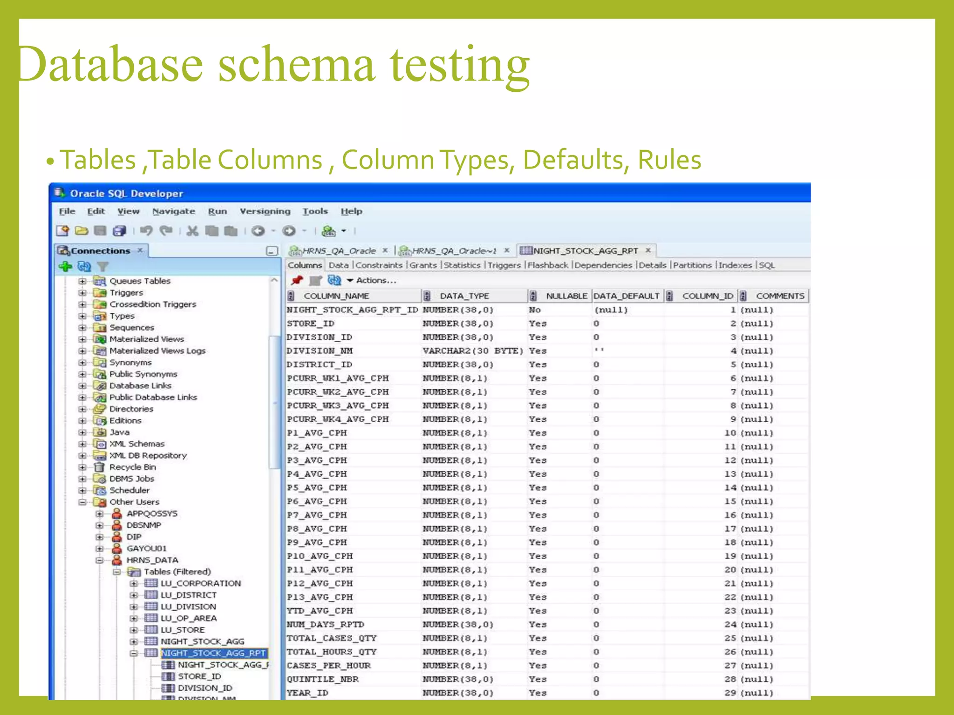This screenshot has width=954, height=715.
Task: Click the Paste toolbar icon
Action: coord(231,230)
